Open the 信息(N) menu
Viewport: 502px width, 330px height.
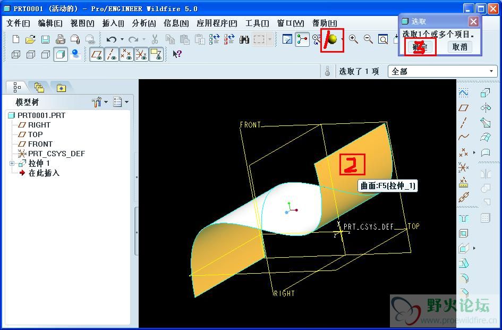pos(176,23)
